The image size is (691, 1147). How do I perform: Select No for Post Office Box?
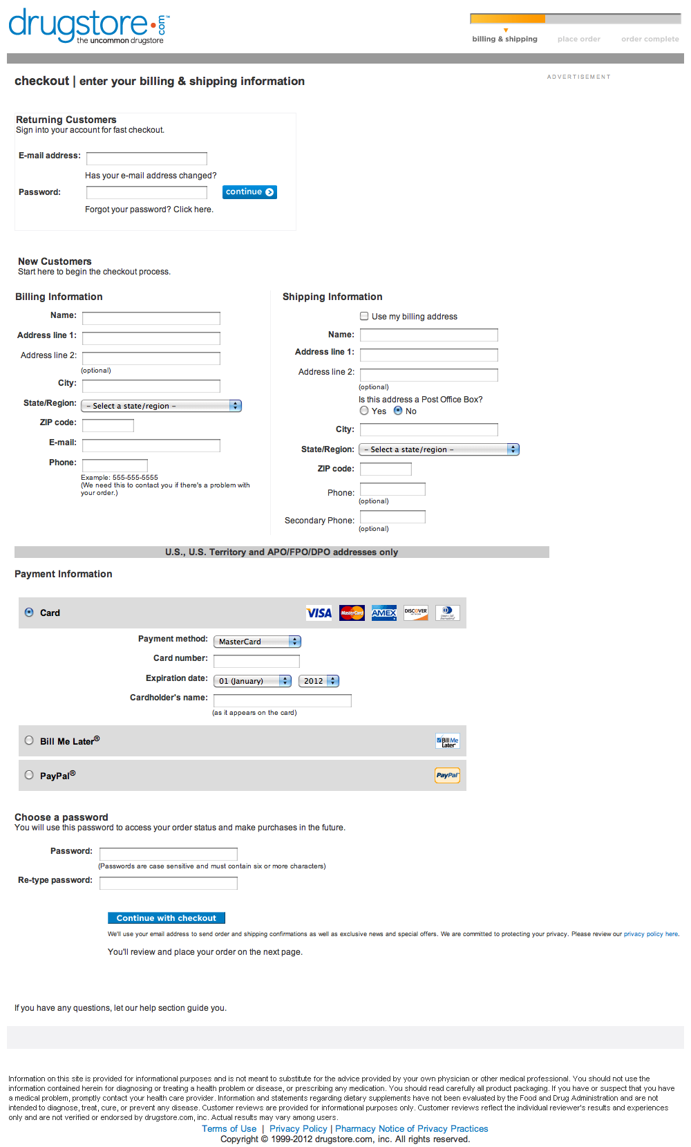[398, 411]
